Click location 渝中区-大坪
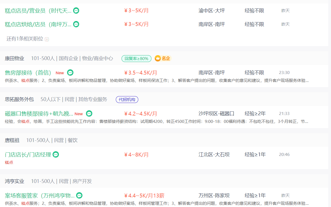This screenshot has width=331, height=207. (212, 11)
